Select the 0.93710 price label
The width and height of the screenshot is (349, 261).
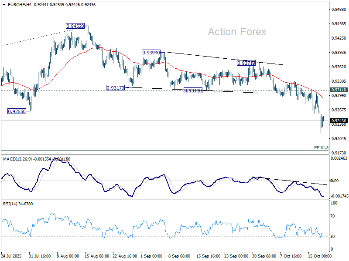(246, 63)
